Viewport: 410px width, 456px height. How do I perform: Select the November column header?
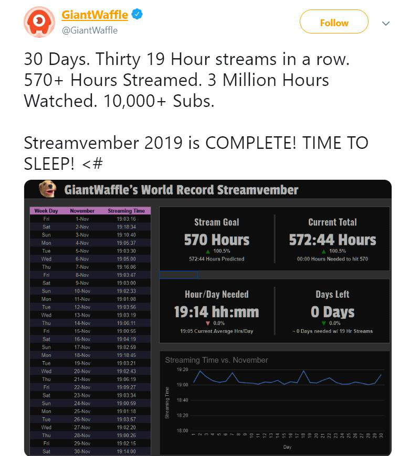82,211
